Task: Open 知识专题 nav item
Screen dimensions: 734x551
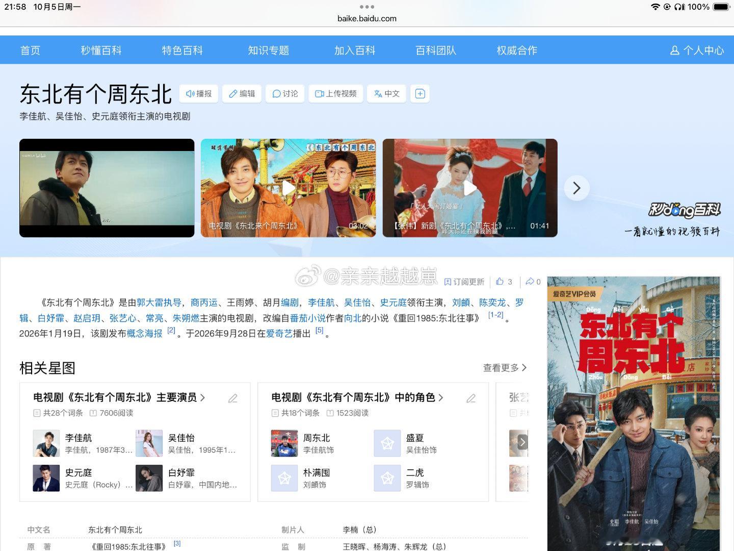Action: 268,51
